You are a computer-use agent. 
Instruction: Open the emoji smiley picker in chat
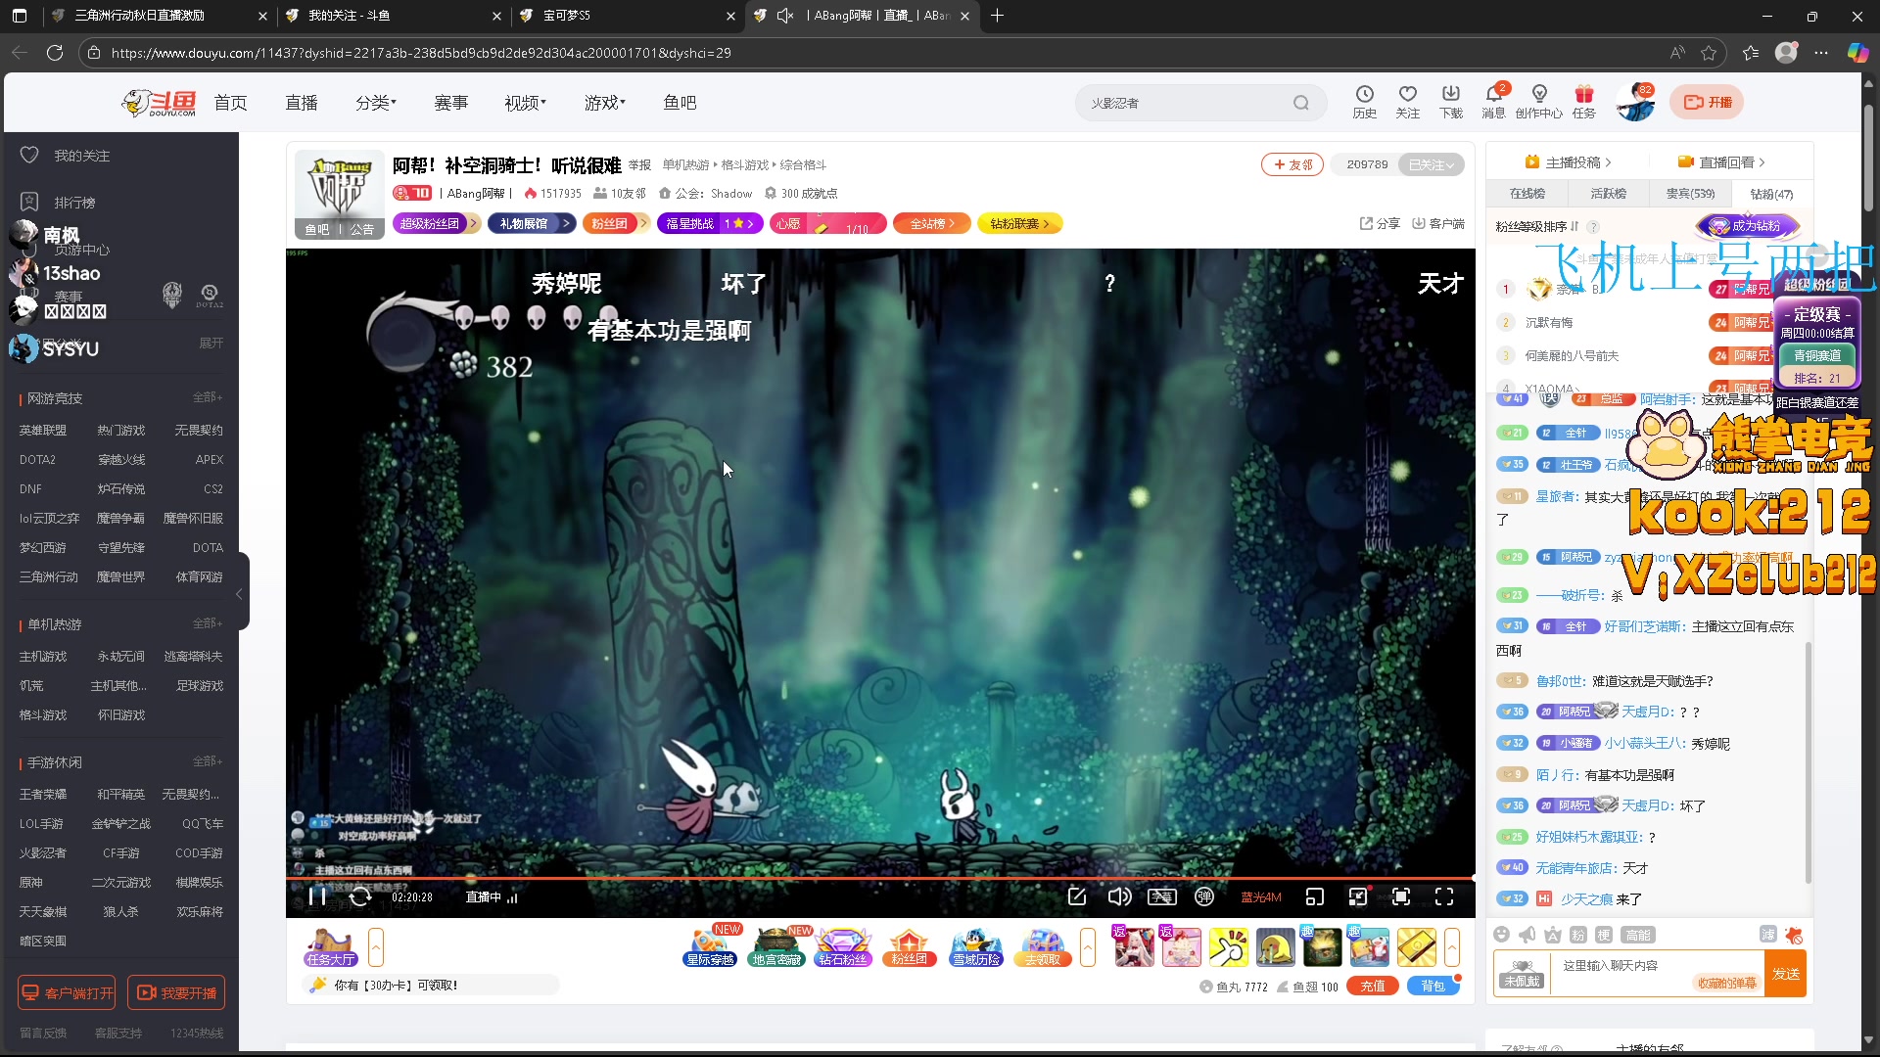(x=1502, y=935)
